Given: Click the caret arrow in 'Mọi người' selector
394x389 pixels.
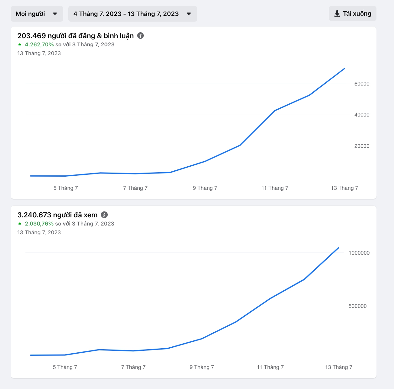Looking at the screenshot, I should pos(55,14).
